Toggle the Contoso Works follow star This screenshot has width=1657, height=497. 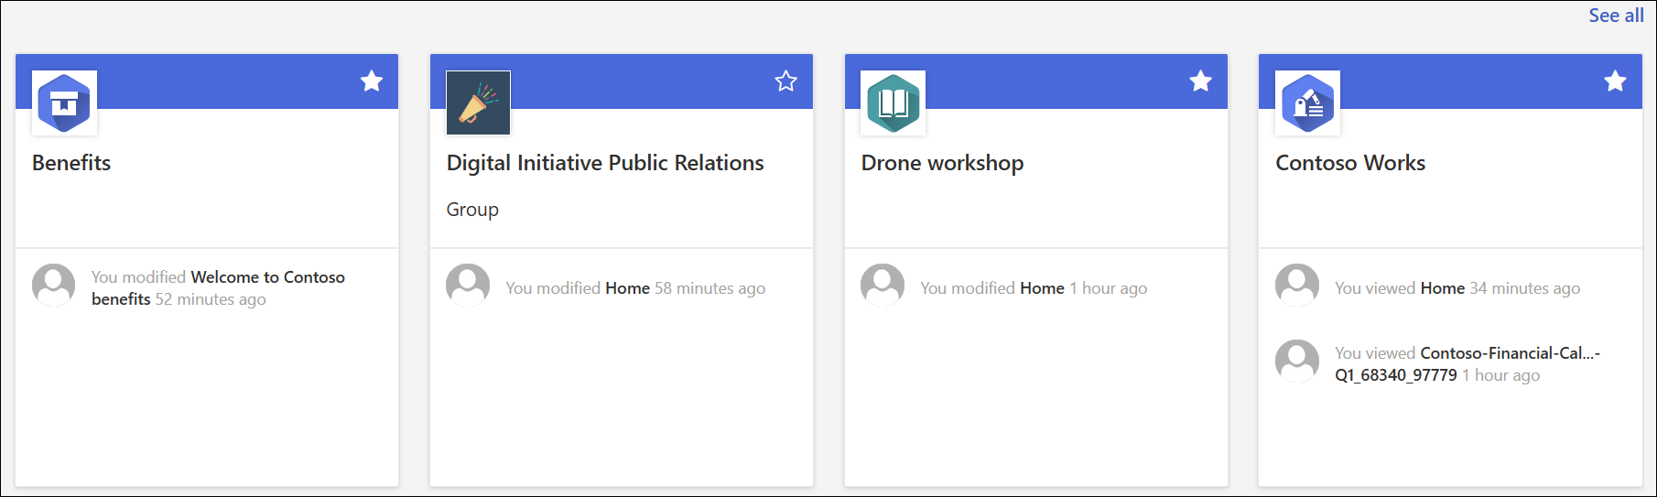click(x=1615, y=81)
